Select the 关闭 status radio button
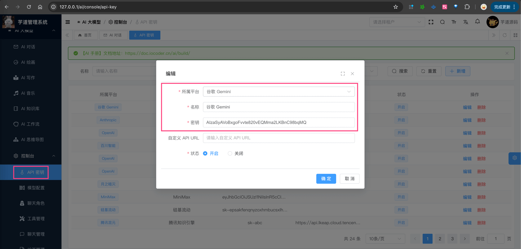Image resolution: width=521 pixels, height=249 pixels. pos(230,153)
